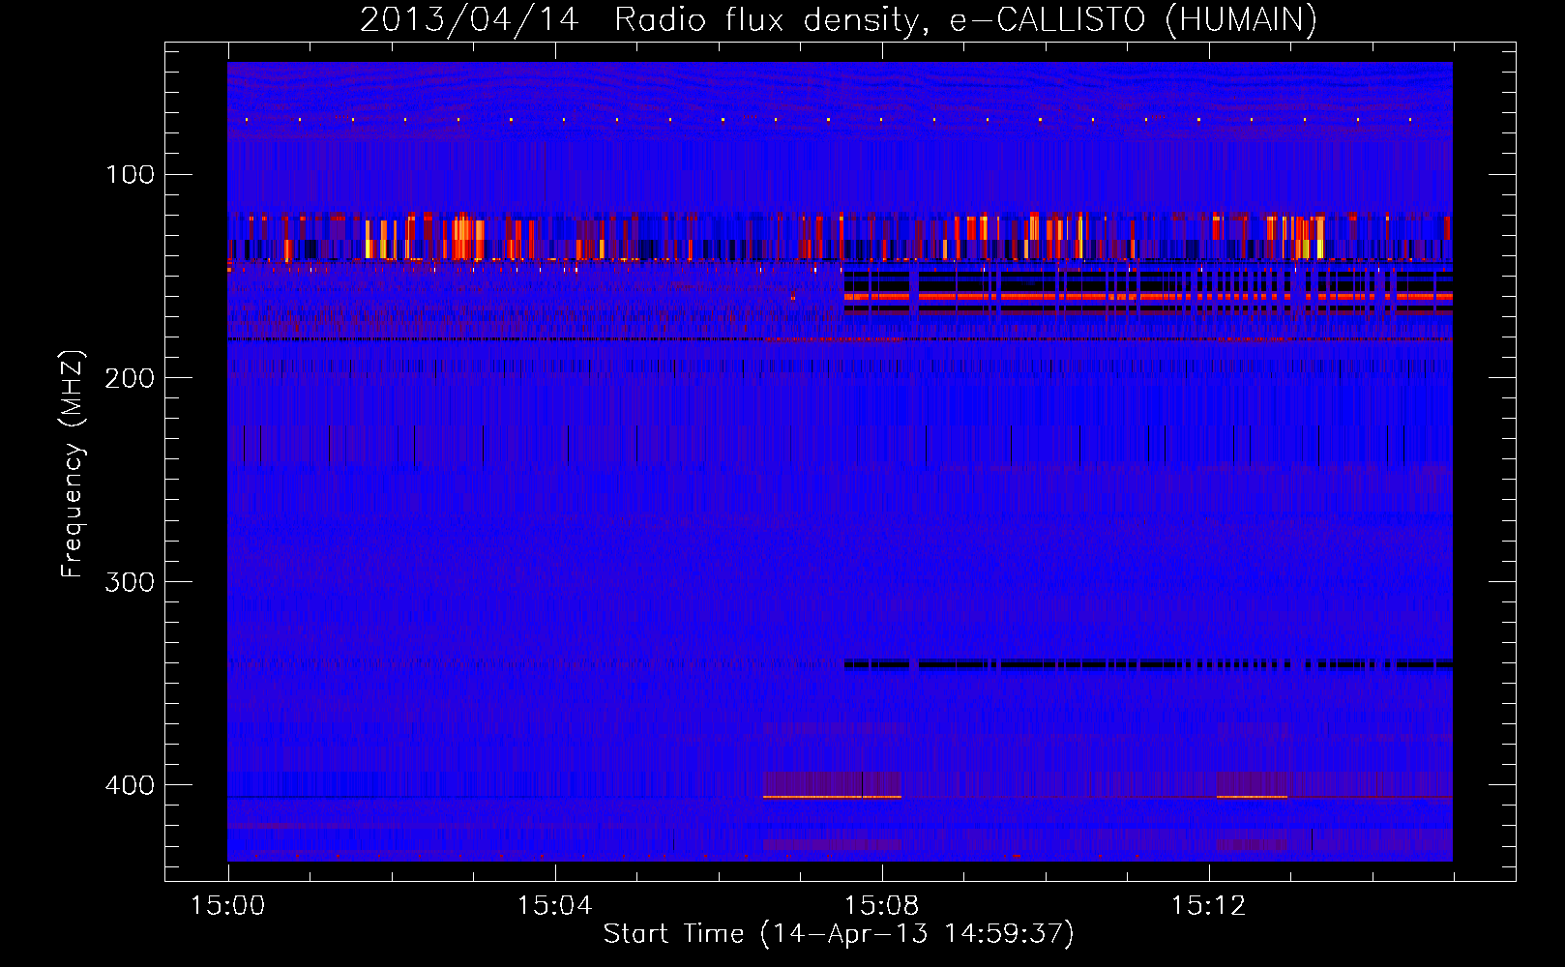Click the bright red-orange band near 160 MHz
Image resolution: width=1565 pixels, height=967 pixels.
(1148, 296)
